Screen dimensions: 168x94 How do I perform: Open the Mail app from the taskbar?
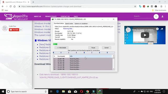(75, 91)
